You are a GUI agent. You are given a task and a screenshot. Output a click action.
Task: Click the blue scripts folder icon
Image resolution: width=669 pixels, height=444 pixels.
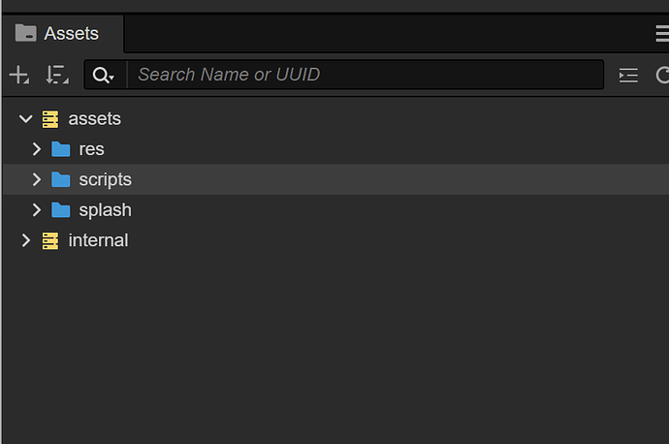coord(61,179)
